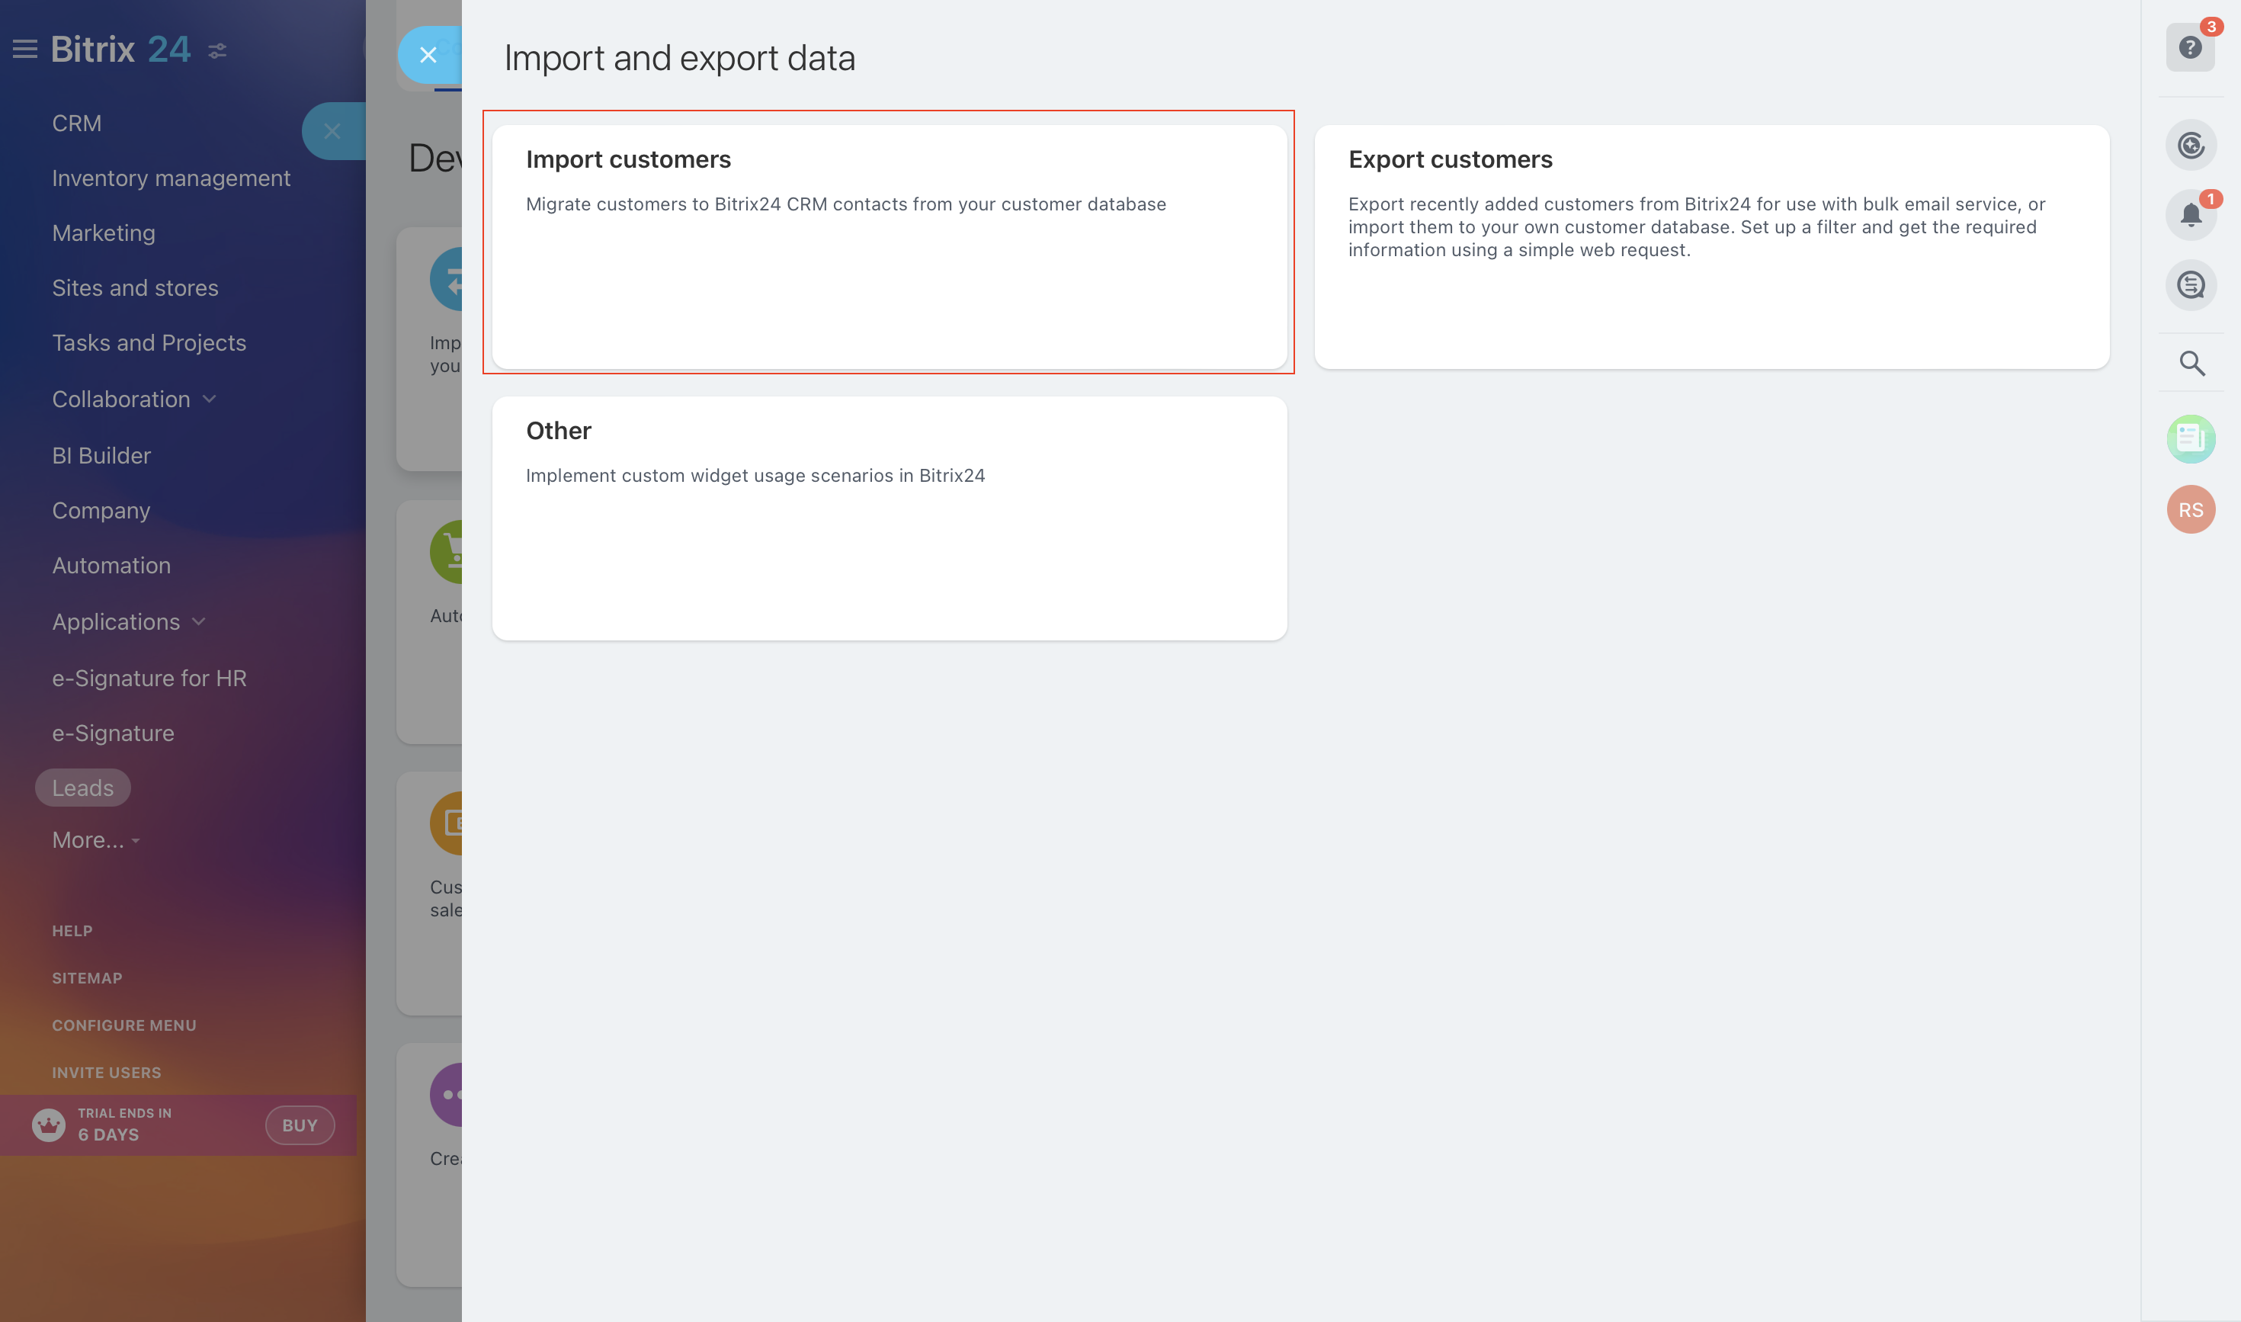Open the help icon with badge 3
The image size is (2241, 1322).
pyautogui.click(x=2190, y=47)
